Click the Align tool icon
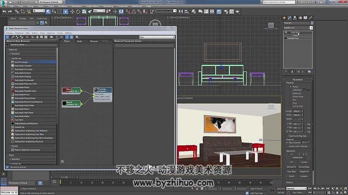 point(187,12)
